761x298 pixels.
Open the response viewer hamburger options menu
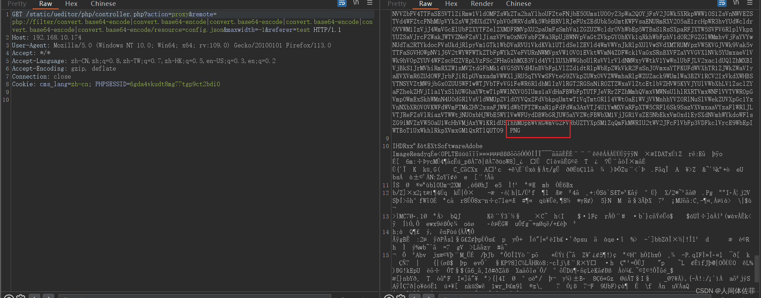tap(750, 3)
